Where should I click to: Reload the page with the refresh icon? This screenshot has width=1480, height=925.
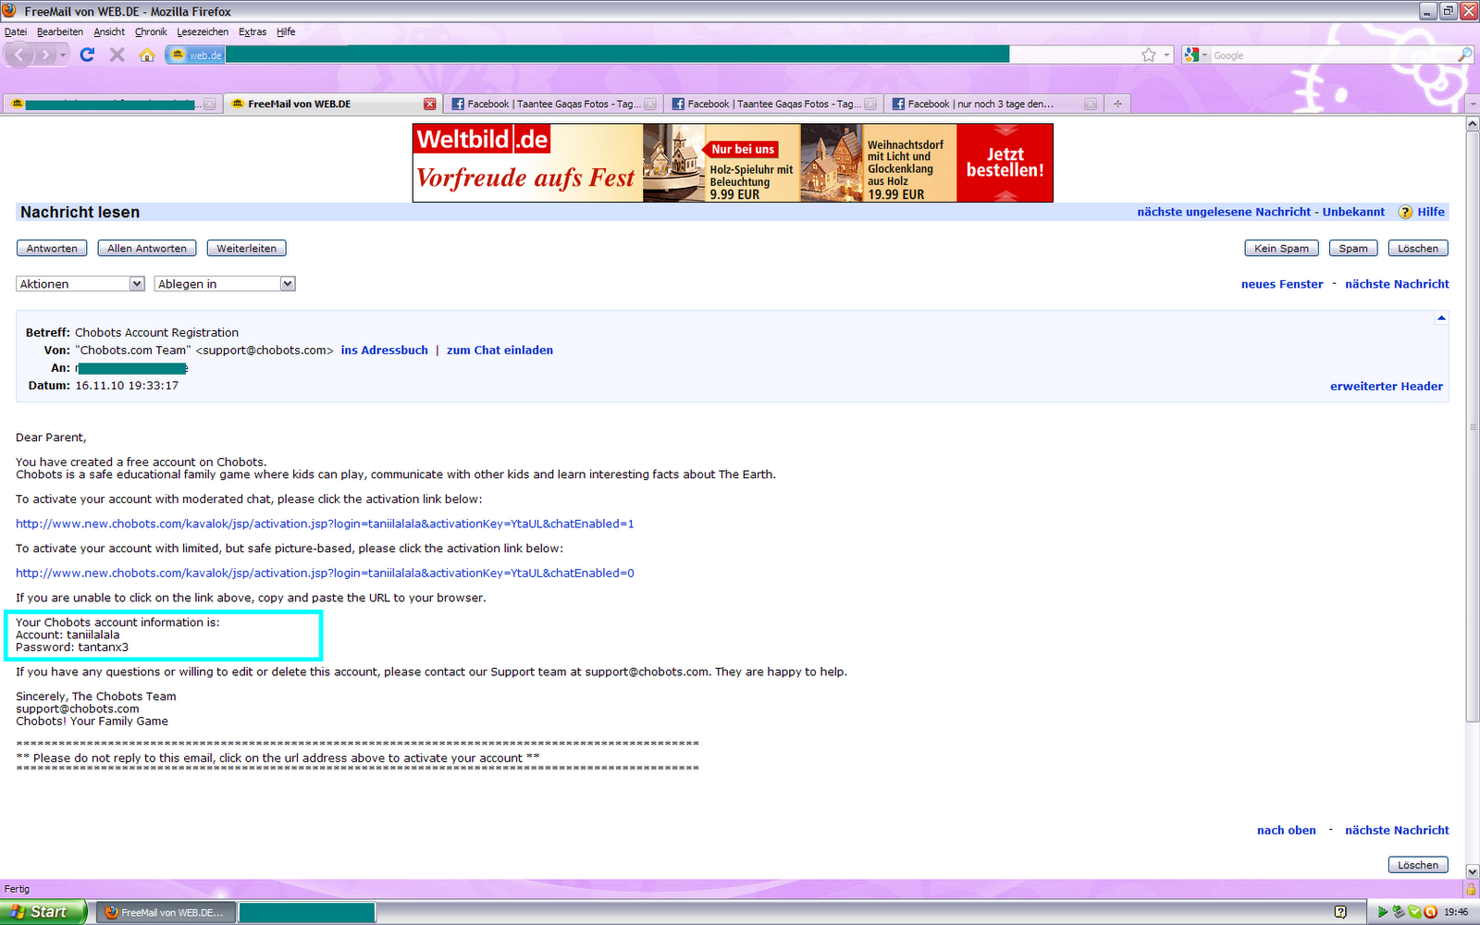tap(87, 55)
